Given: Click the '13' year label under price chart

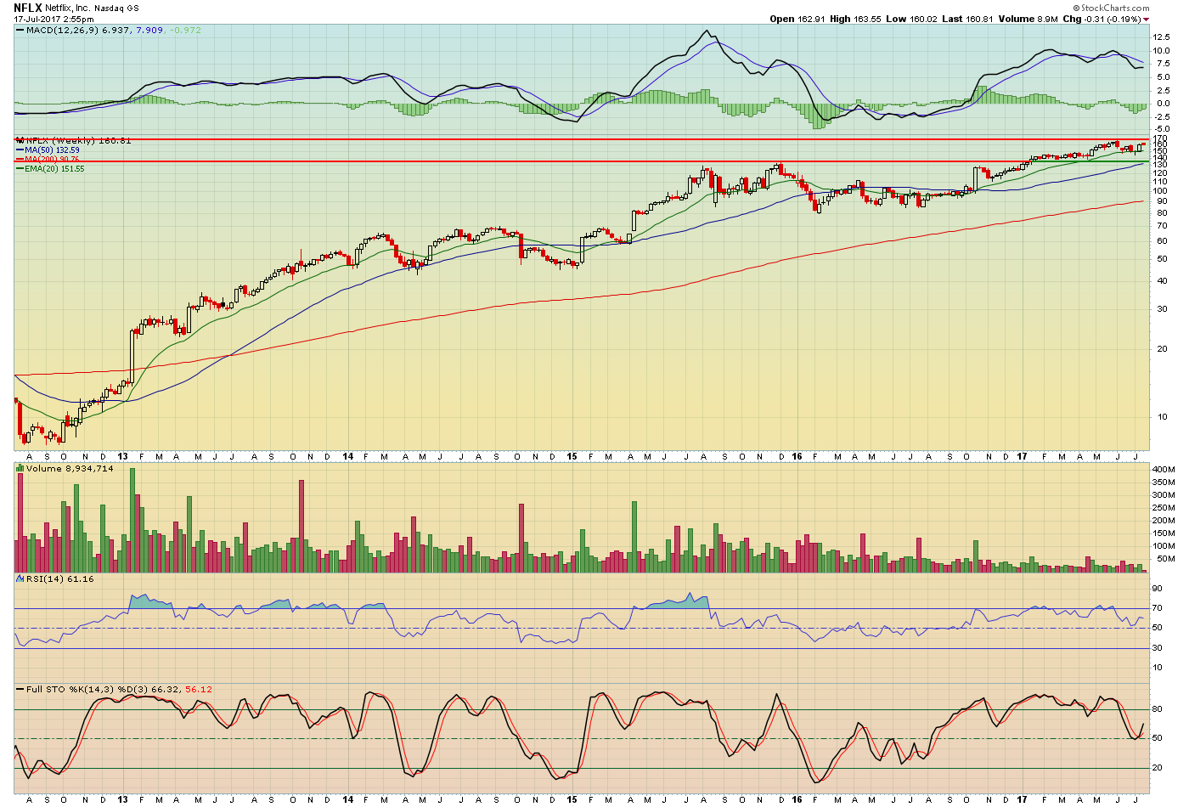Looking at the screenshot, I should 123,456.
